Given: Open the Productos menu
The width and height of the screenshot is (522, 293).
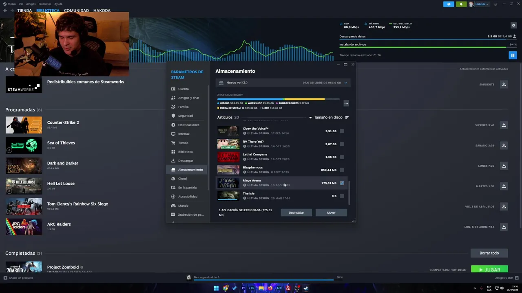Looking at the screenshot, I should [44, 4].
